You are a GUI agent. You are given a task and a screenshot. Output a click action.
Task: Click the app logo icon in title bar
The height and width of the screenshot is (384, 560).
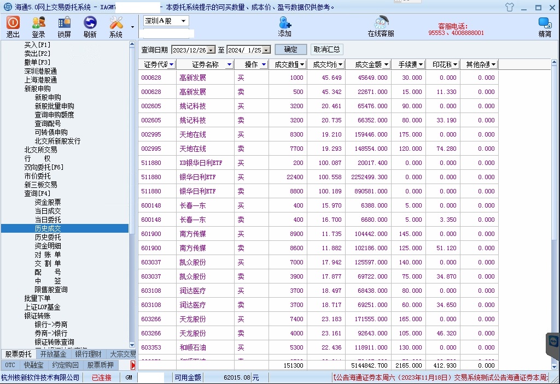(8, 7)
